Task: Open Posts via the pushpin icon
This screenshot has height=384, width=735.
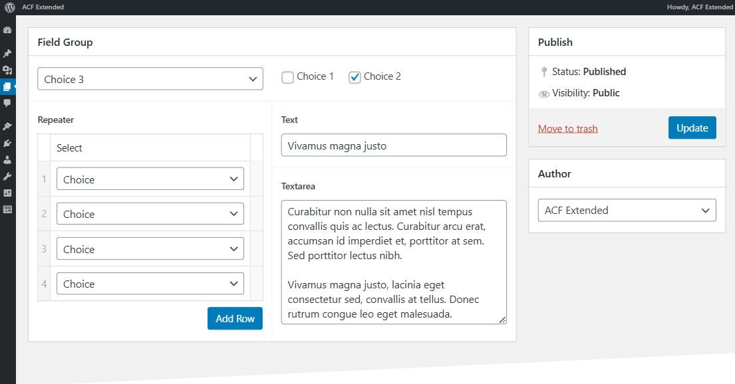Action: [7, 53]
